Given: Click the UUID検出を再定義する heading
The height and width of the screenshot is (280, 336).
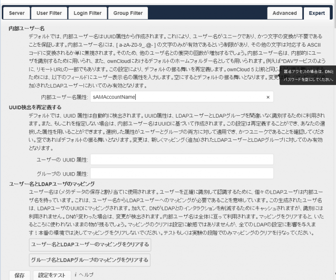Looking at the screenshot, I should click(35, 107).
